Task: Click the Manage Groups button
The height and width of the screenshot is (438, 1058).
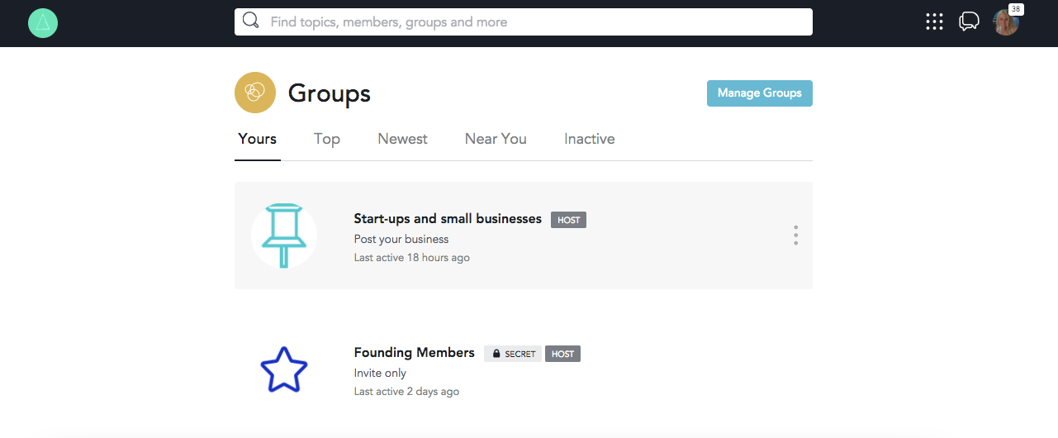Action: point(759,93)
